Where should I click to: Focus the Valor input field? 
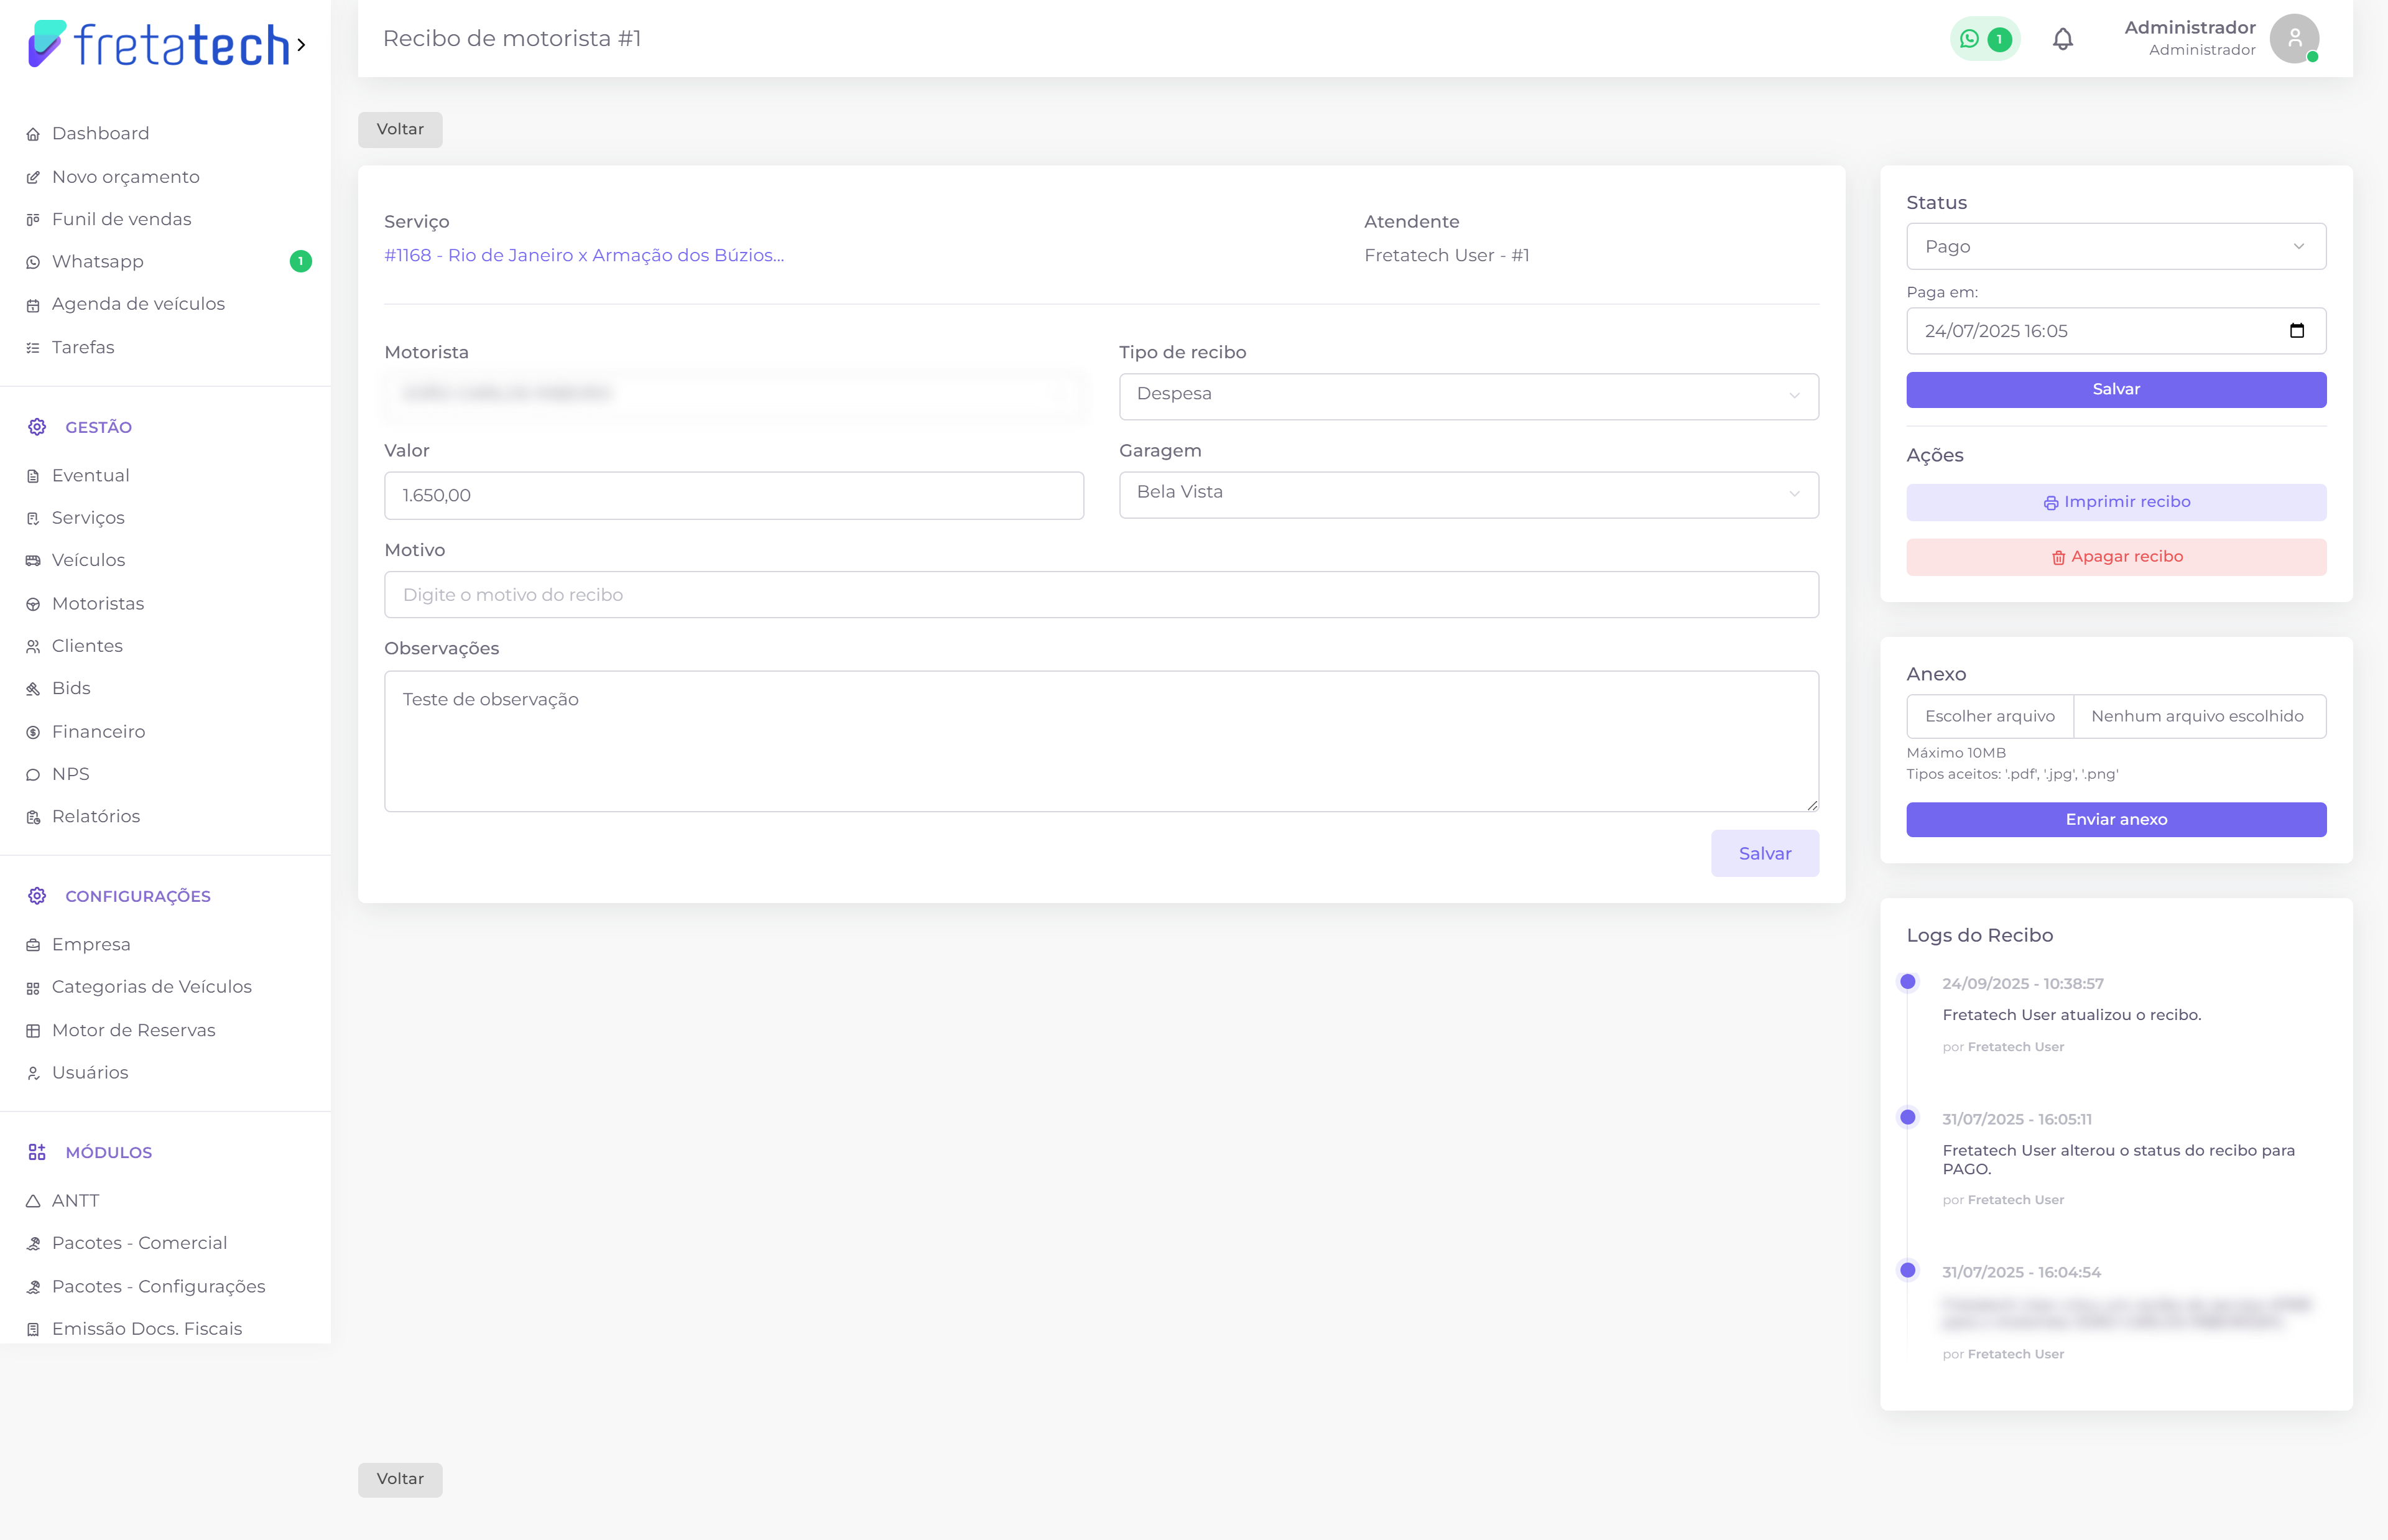pos(734,496)
